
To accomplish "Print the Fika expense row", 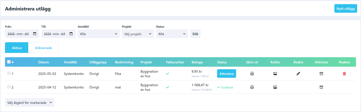I will 252,74.
